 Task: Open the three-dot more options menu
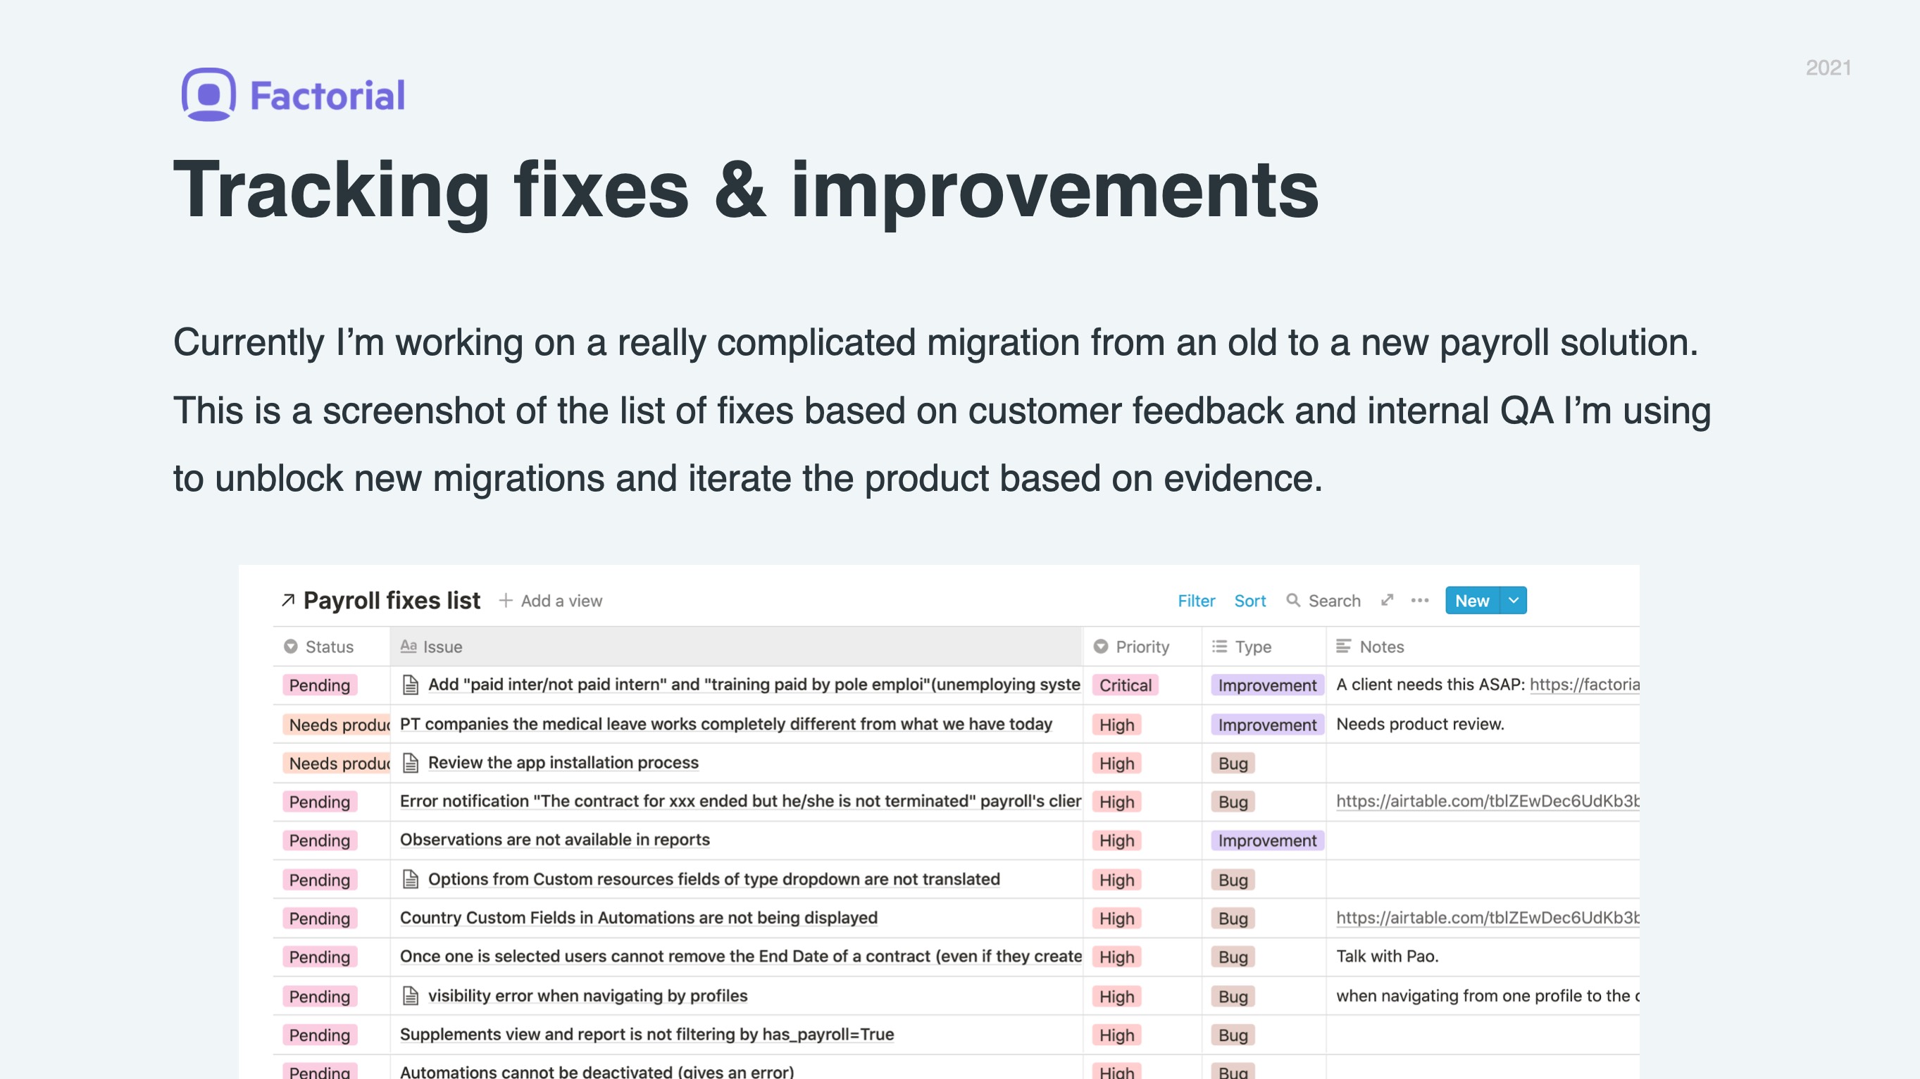click(1420, 601)
